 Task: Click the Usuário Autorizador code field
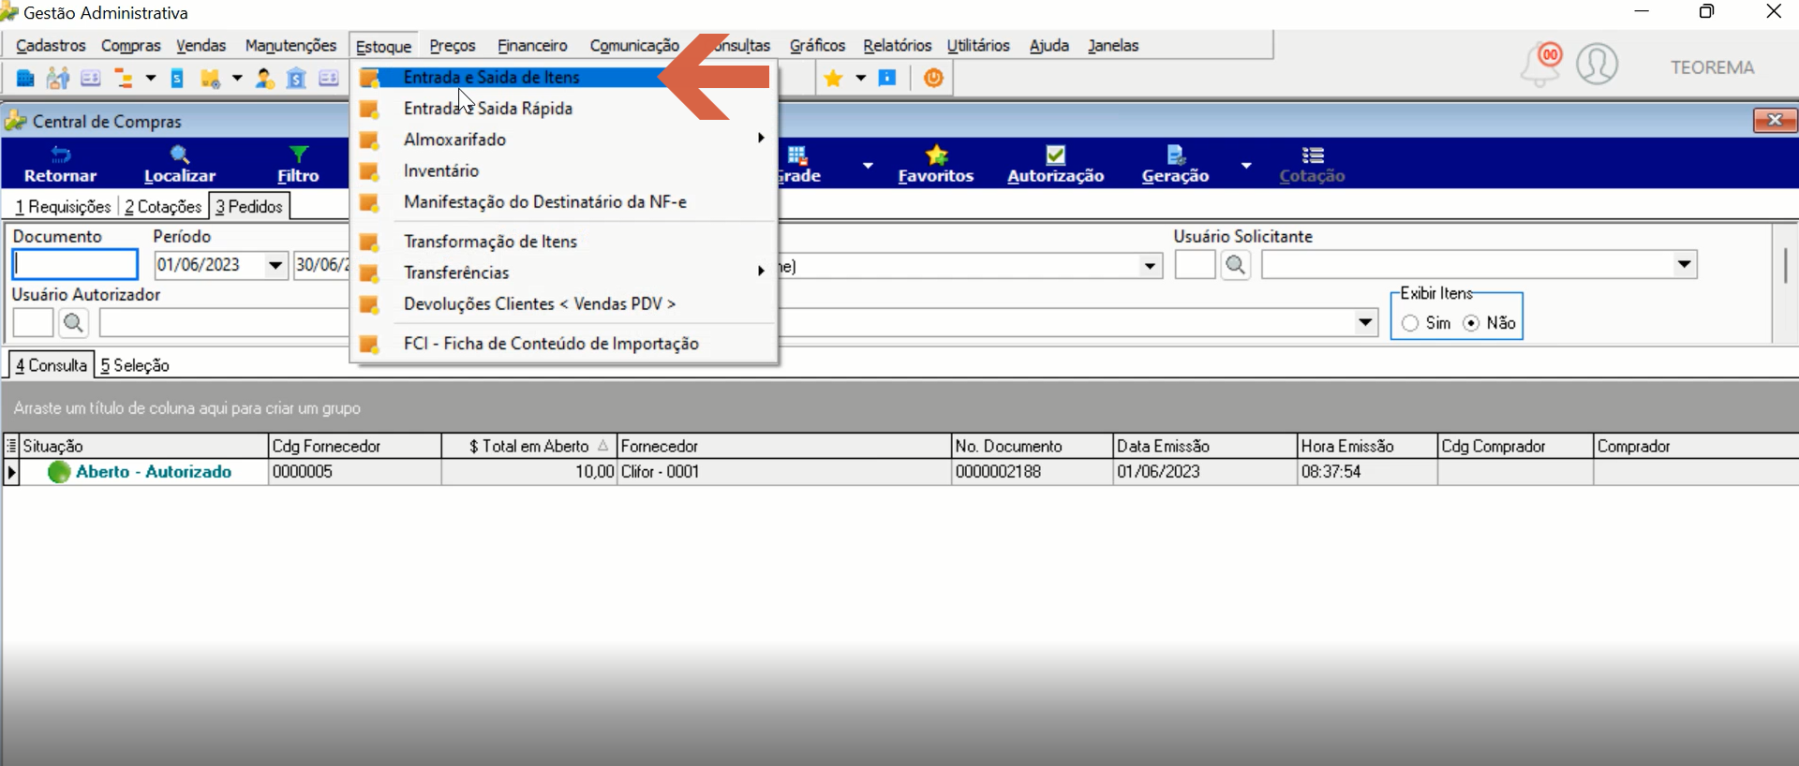click(33, 324)
